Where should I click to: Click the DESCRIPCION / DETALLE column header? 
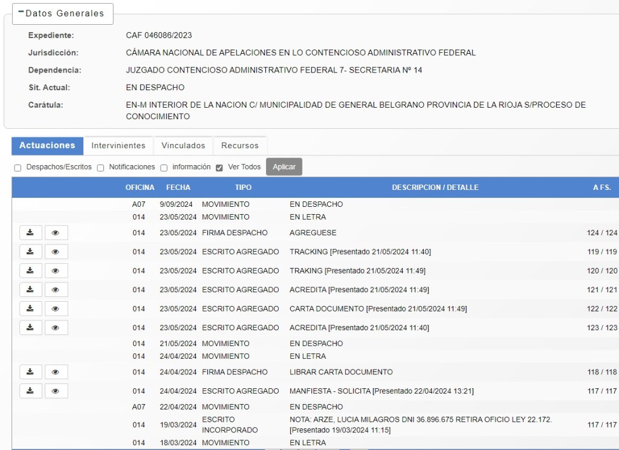tap(435, 187)
